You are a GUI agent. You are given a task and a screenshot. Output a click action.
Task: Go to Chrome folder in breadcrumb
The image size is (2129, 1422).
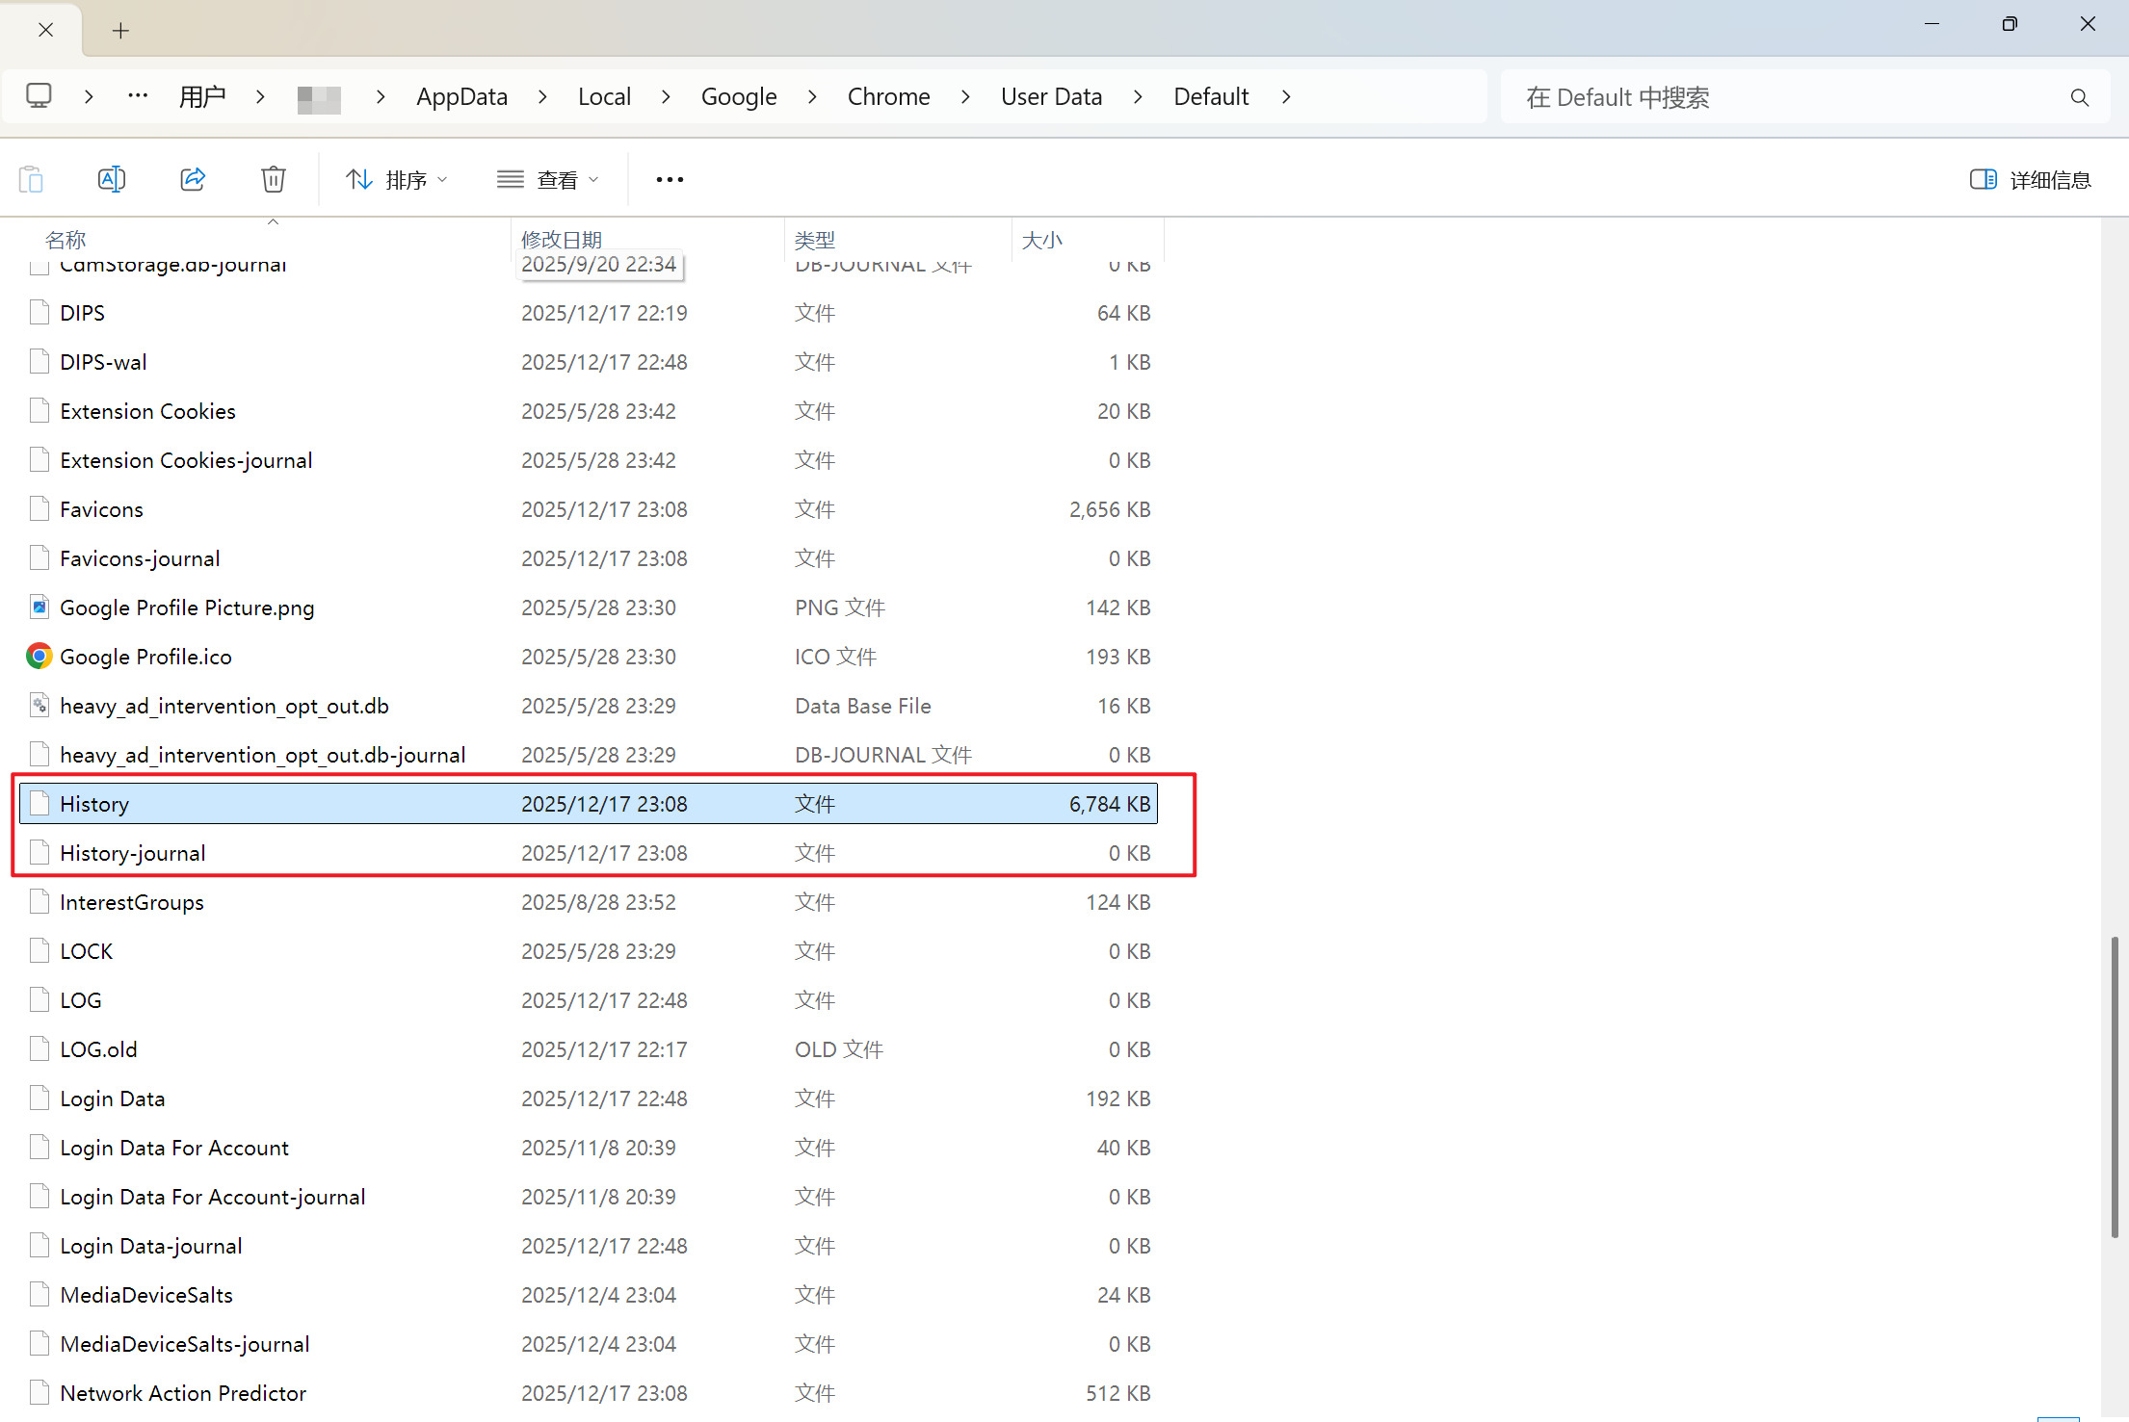click(x=888, y=96)
